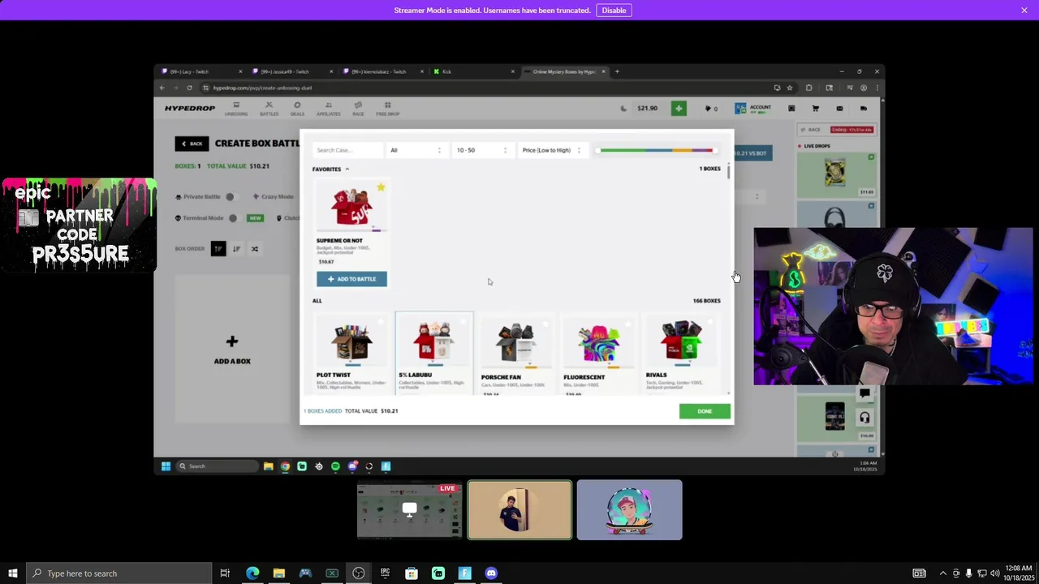Favorite the Fluorescent box star
This screenshot has height=584, width=1039.
pos(627,324)
